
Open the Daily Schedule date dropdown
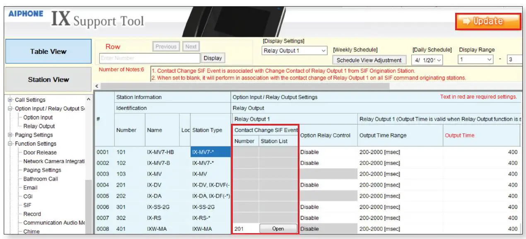click(x=428, y=60)
